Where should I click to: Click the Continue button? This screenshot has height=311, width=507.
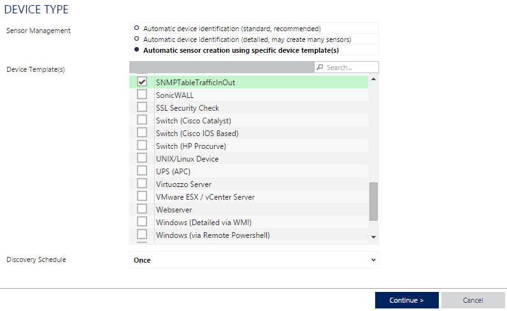coord(407,300)
